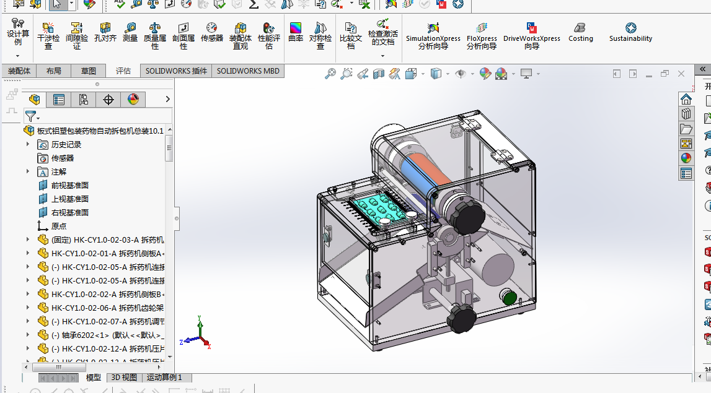Open 装配体直观 assembly visualization
The width and height of the screenshot is (711, 393).
pyautogui.click(x=241, y=36)
